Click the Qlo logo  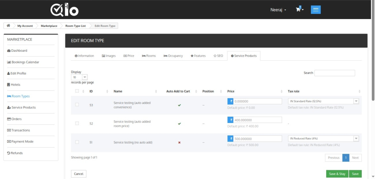[64, 10]
